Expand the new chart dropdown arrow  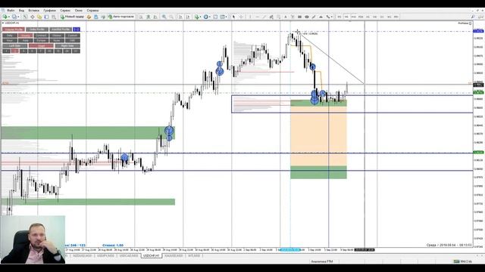tap(9, 17)
